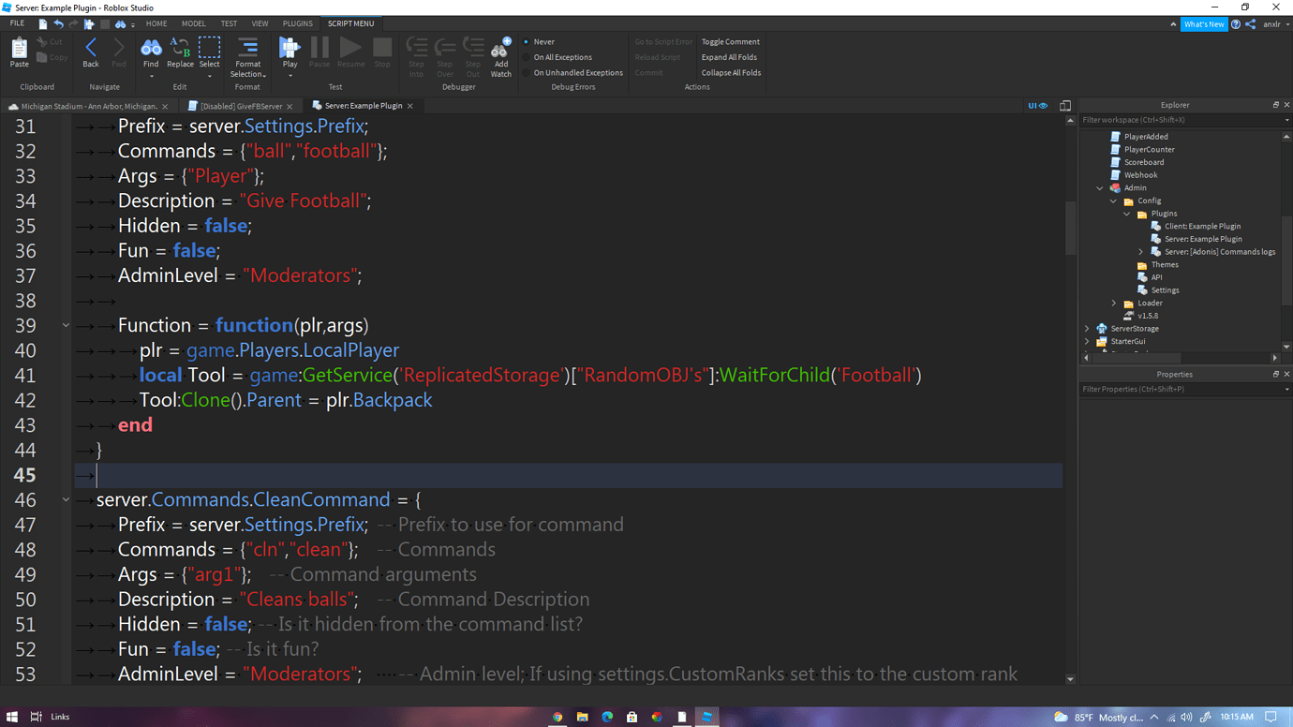This screenshot has width=1293, height=727.
Task: Open Microsoft Edge from the taskbar
Action: (x=607, y=717)
